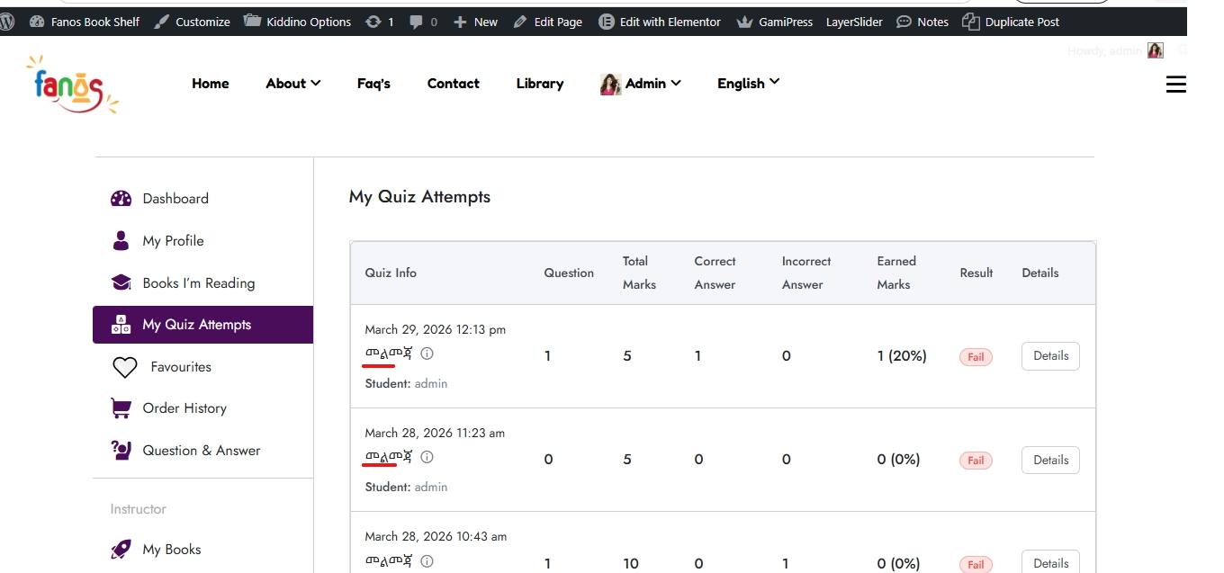Go to the Library menu item

(x=540, y=84)
